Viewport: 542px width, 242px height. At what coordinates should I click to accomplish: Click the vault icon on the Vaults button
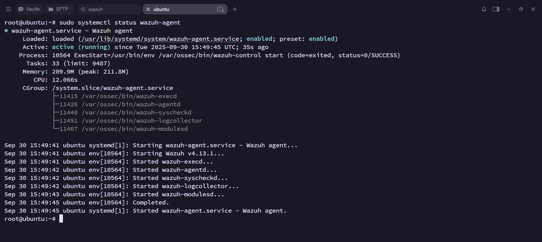tap(21, 9)
